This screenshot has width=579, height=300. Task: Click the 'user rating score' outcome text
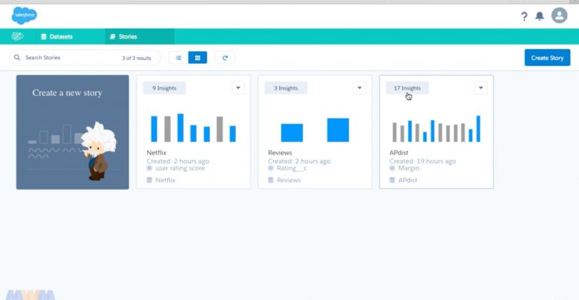pos(180,168)
